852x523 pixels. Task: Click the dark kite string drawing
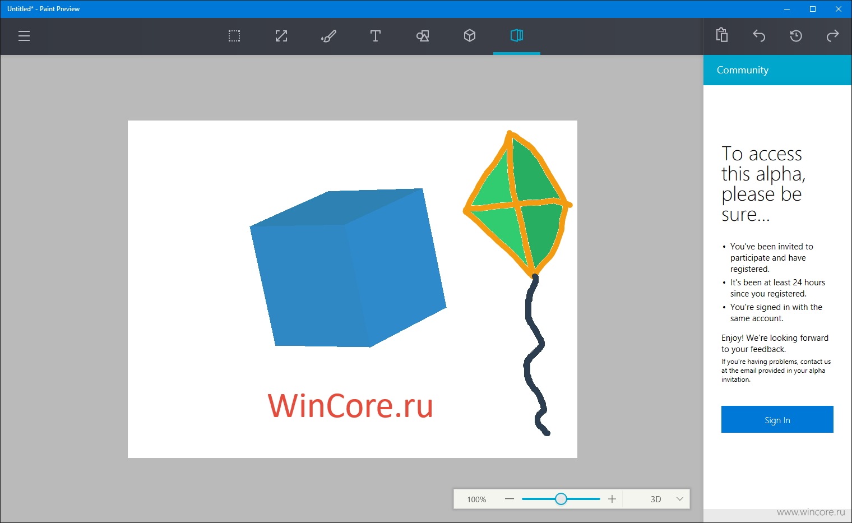[x=535, y=355]
